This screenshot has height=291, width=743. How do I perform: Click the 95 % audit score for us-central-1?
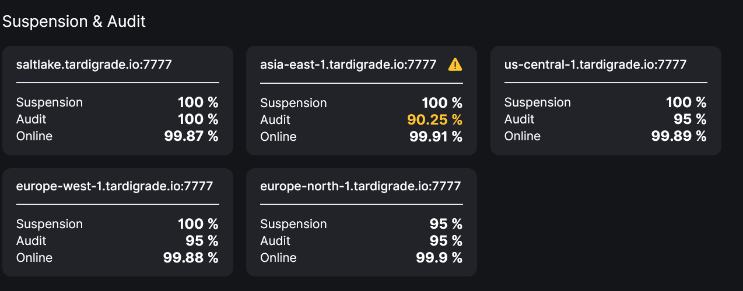[689, 119]
